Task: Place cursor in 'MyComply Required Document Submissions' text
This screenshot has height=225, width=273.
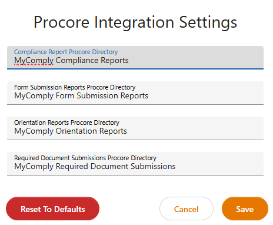Action: [95, 167]
